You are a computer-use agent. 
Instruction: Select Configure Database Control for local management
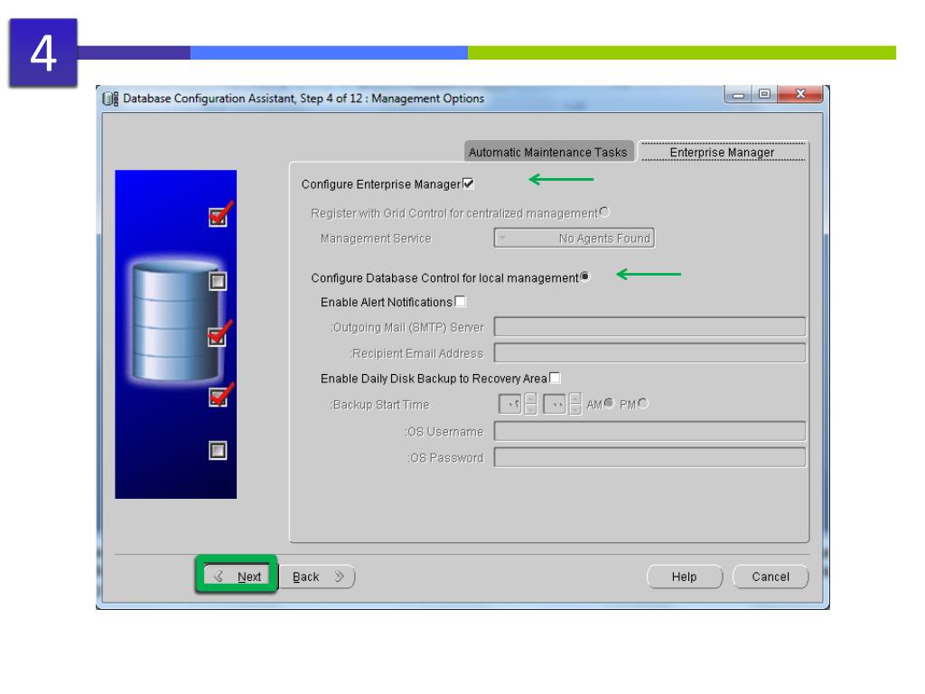(x=584, y=277)
